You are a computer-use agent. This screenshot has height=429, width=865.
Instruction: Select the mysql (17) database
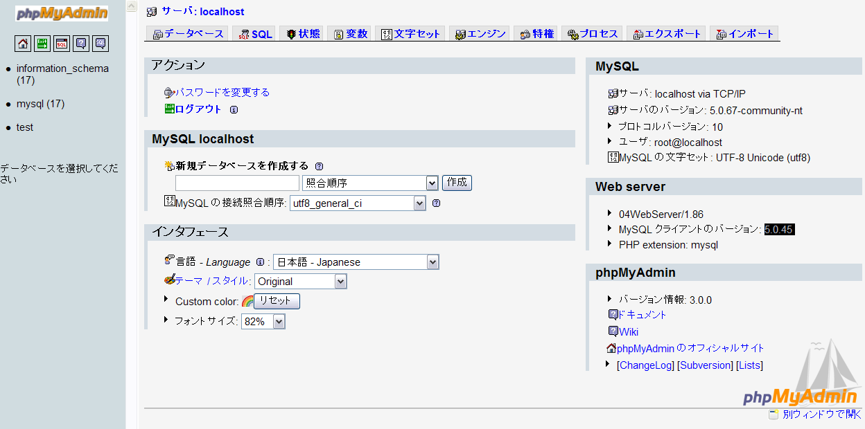pyautogui.click(x=40, y=104)
